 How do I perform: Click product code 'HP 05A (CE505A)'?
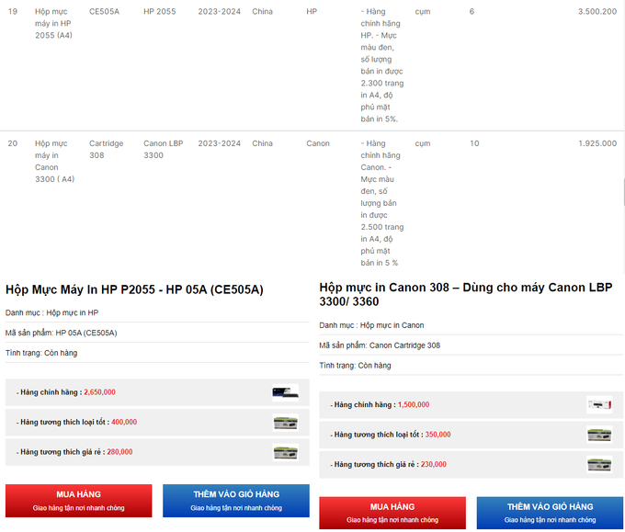[86, 333]
